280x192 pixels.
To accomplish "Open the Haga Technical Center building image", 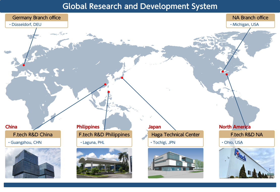I will [x=176, y=163].
